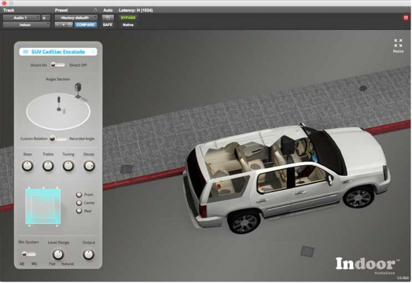Click the microphone in the angle ellipse

(x=59, y=104)
